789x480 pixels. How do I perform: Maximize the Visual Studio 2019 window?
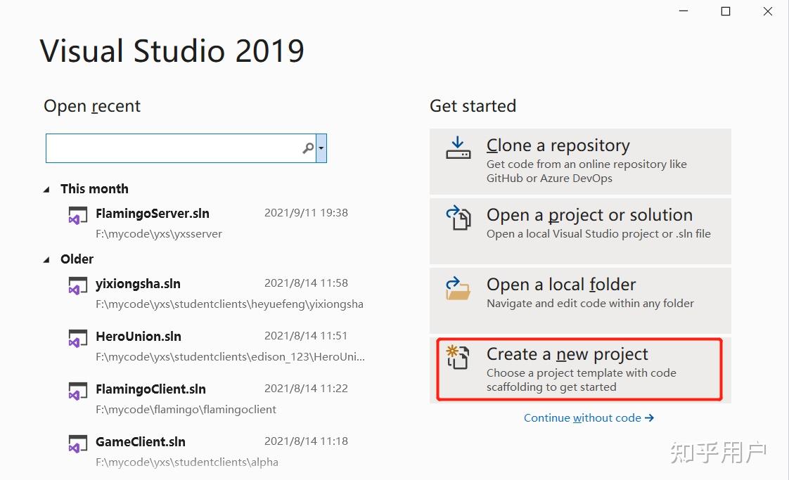coord(726,11)
